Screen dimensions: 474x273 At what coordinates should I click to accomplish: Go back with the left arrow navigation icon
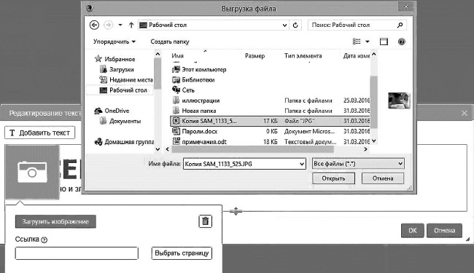(94, 25)
